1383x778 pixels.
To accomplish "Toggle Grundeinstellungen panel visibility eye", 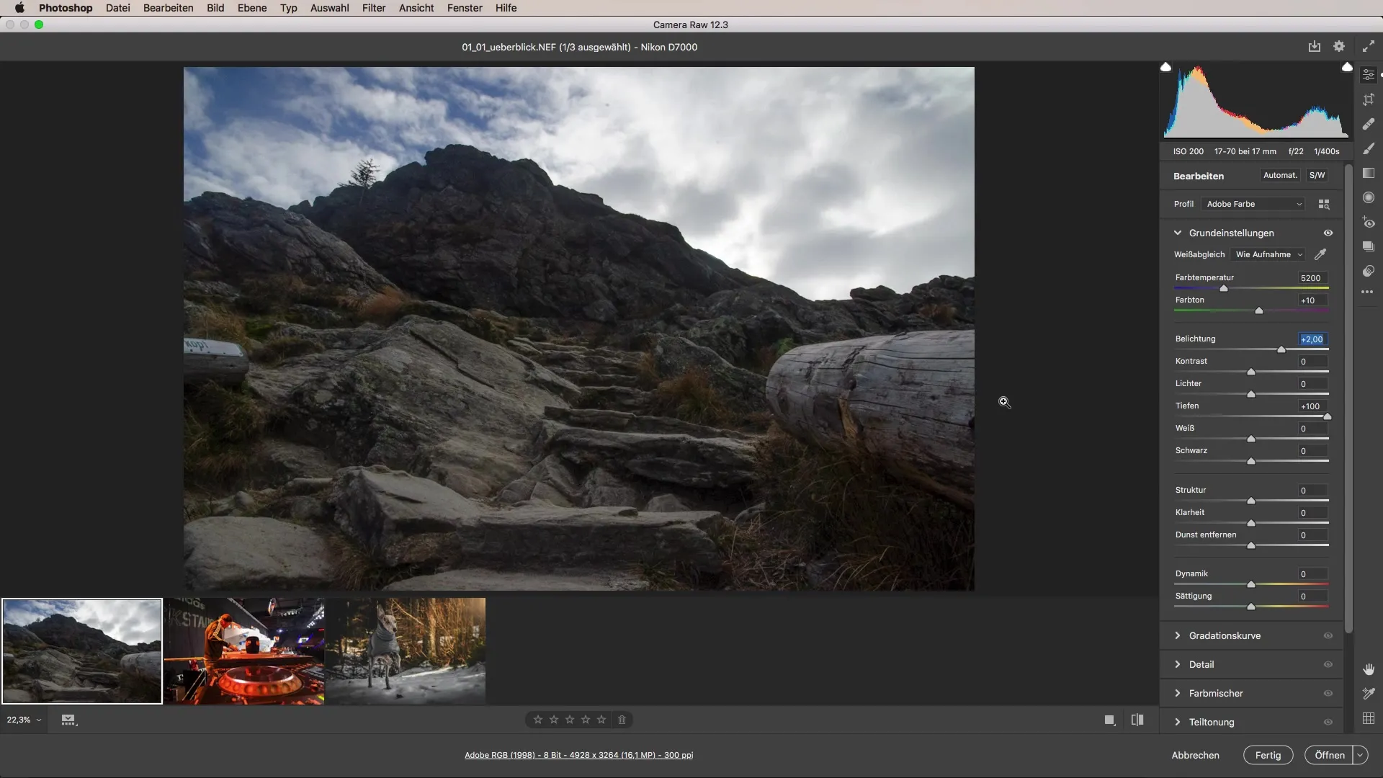I will click(1328, 233).
